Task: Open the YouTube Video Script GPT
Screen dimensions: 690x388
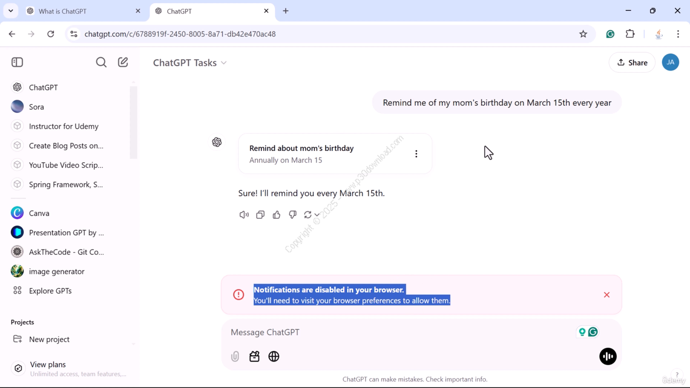Action: coord(69,165)
